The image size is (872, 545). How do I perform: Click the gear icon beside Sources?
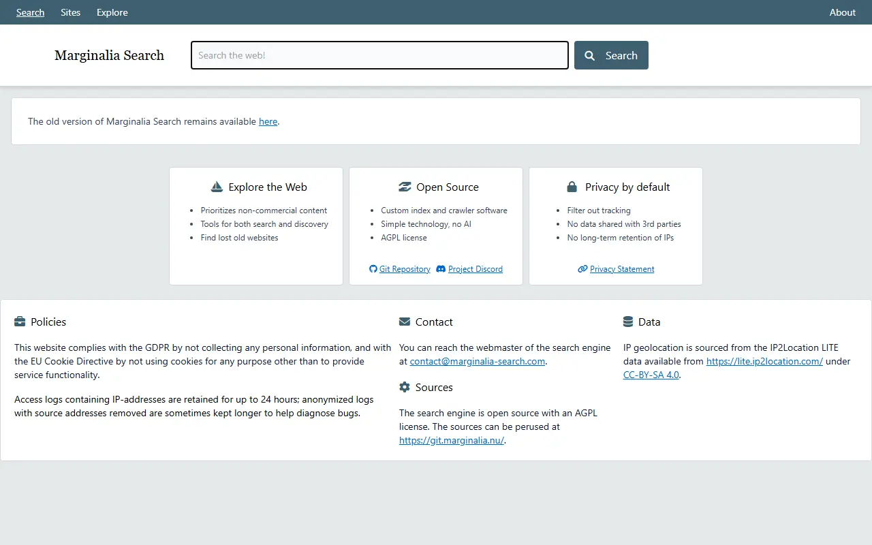tap(405, 387)
